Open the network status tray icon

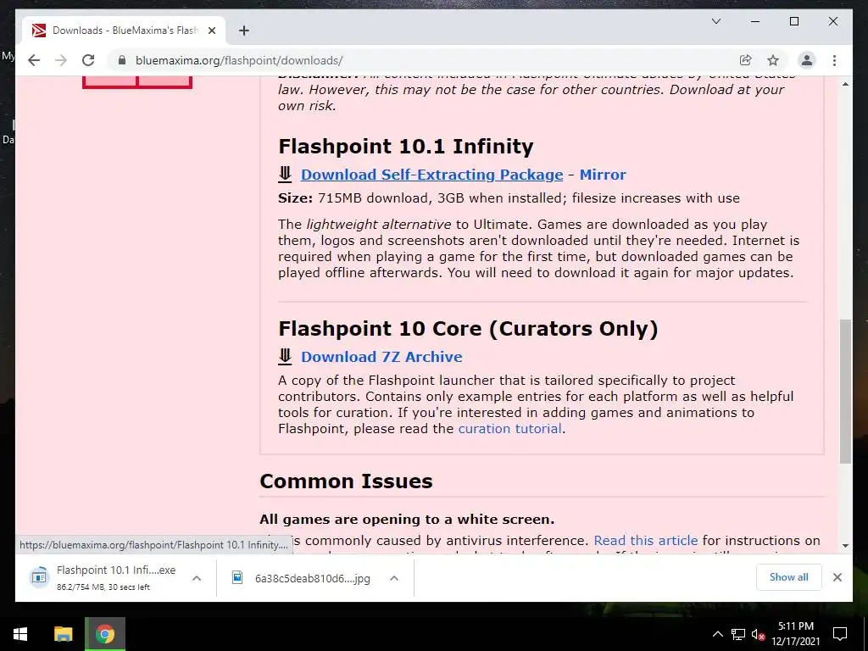coord(738,634)
